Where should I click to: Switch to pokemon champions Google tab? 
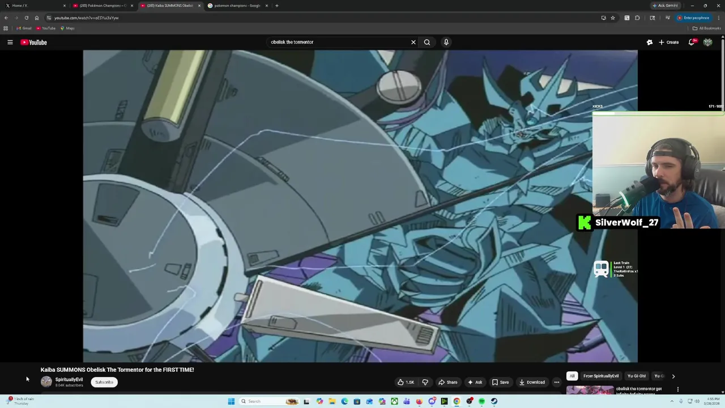tap(237, 6)
